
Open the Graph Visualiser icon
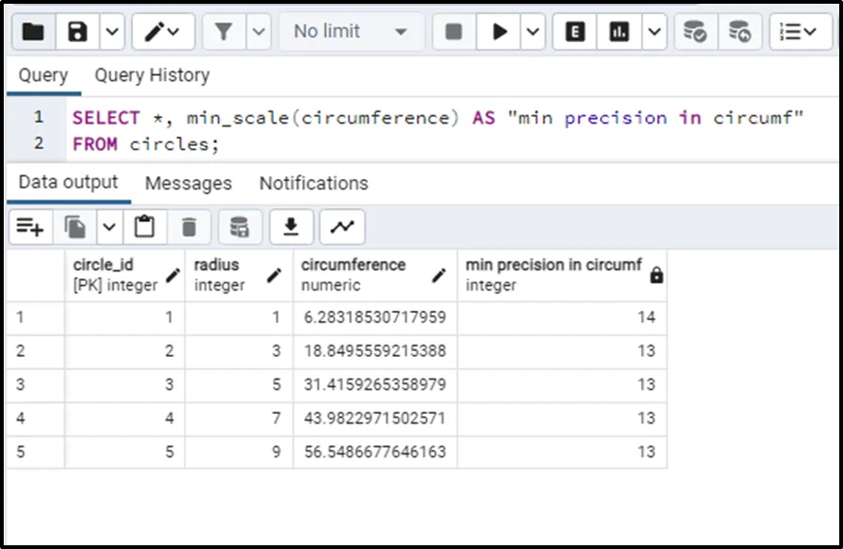[341, 227]
